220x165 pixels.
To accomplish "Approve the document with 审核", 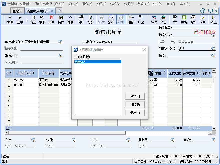I will coord(154,20).
